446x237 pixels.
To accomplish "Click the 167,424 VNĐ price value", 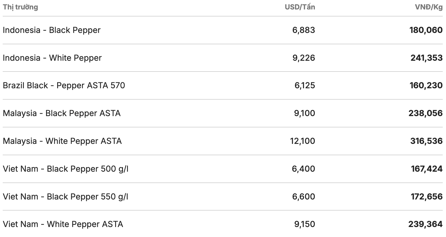I will pos(426,169).
